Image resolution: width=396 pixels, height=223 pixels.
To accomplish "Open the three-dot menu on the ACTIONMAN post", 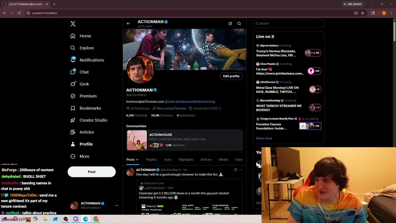I will click(x=241, y=170).
